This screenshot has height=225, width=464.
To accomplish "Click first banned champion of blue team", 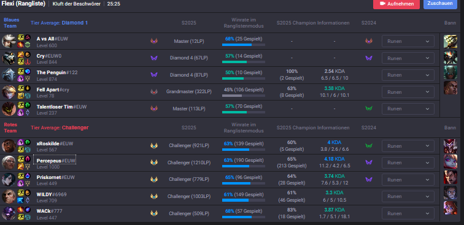I will pyautogui.click(x=450, y=42).
